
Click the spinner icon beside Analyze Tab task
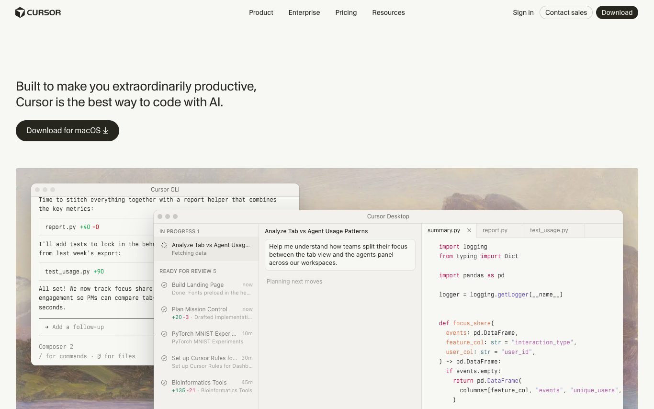(164, 245)
